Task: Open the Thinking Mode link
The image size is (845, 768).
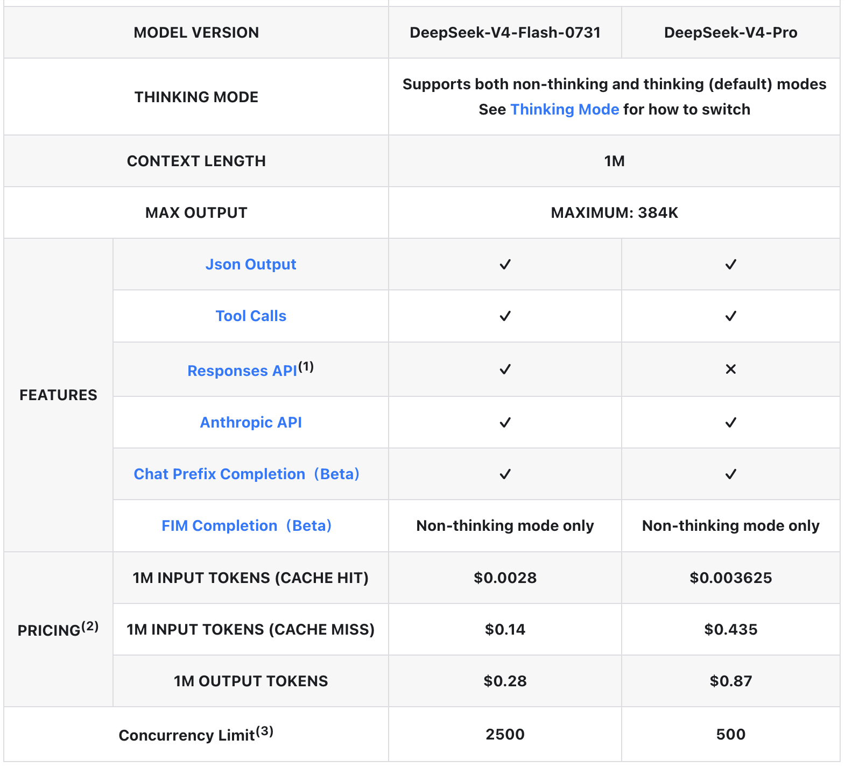Action: coord(565,109)
